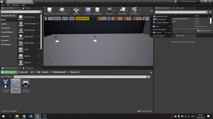Open Google Chrome from the taskbar

tap(24, 116)
